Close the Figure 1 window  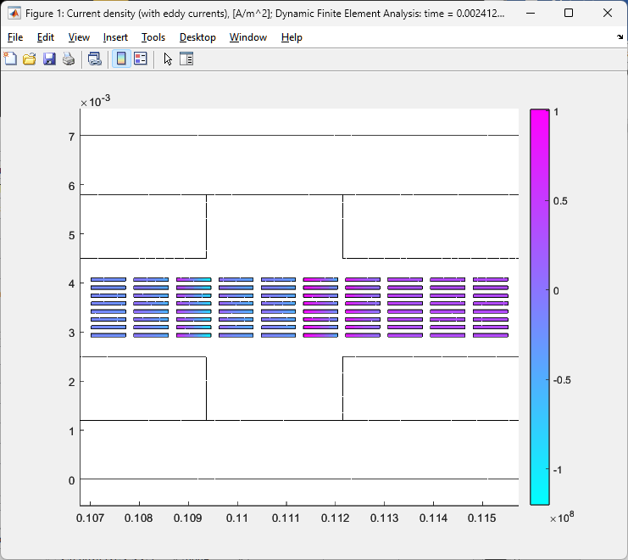607,14
